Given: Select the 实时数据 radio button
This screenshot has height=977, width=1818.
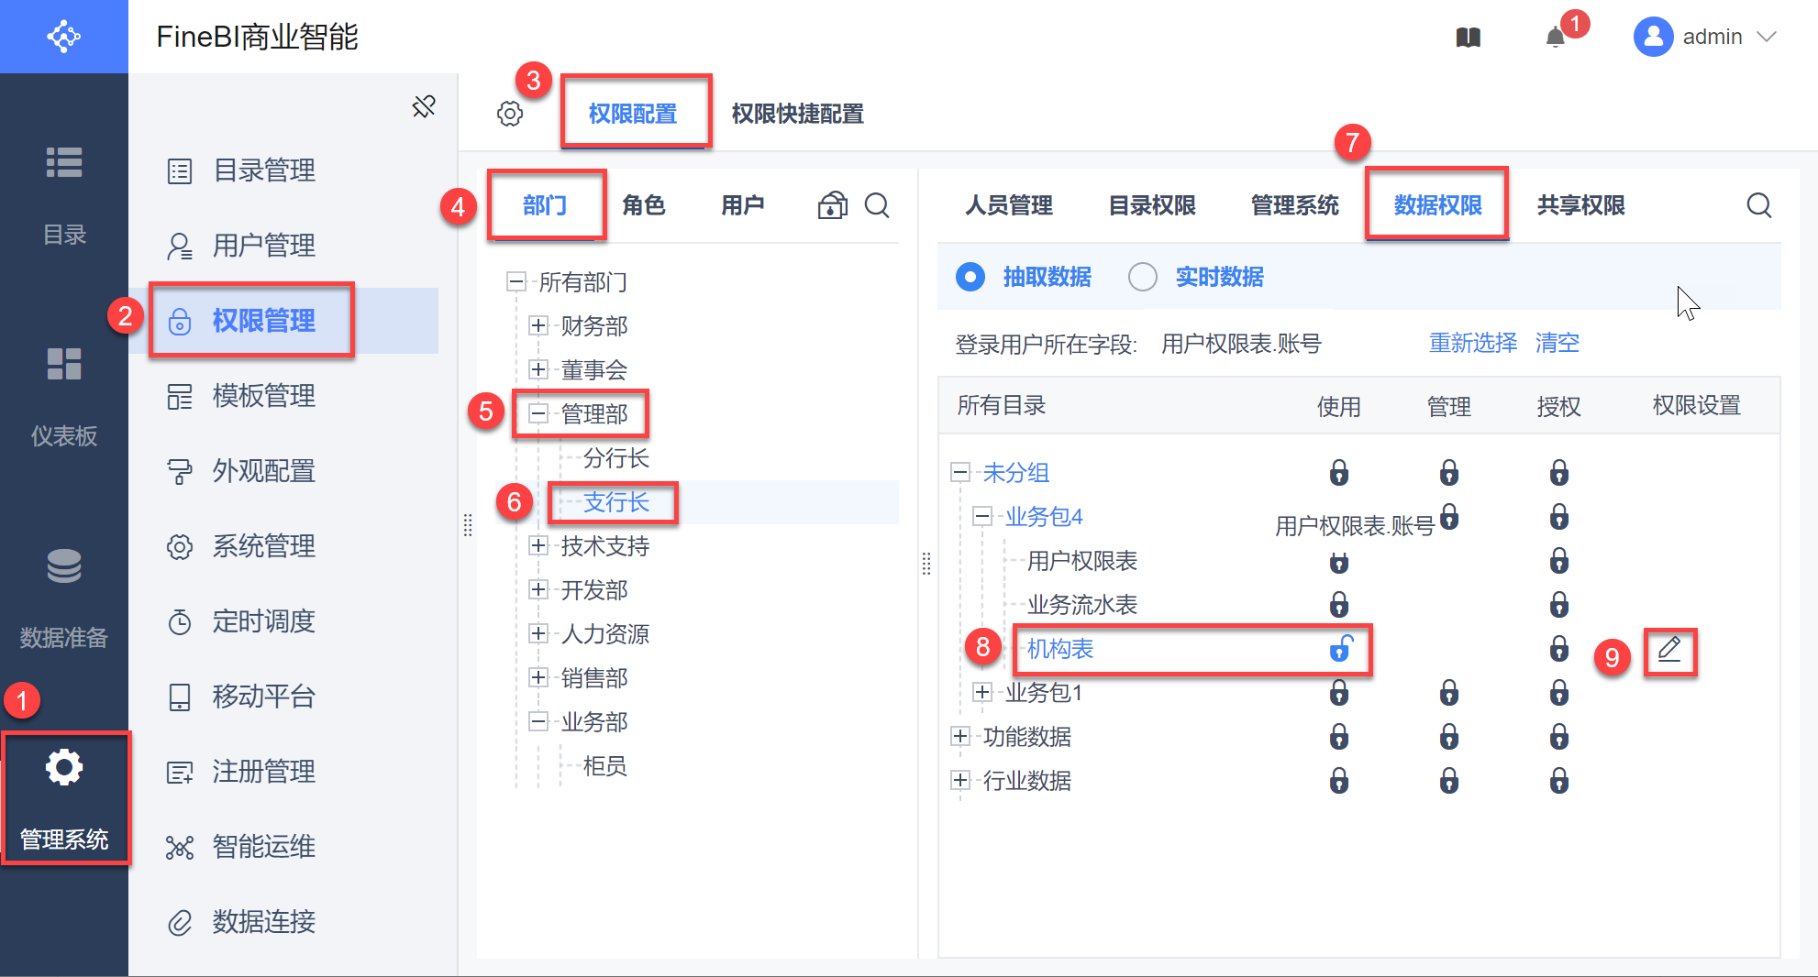Looking at the screenshot, I should click(1143, 277).
